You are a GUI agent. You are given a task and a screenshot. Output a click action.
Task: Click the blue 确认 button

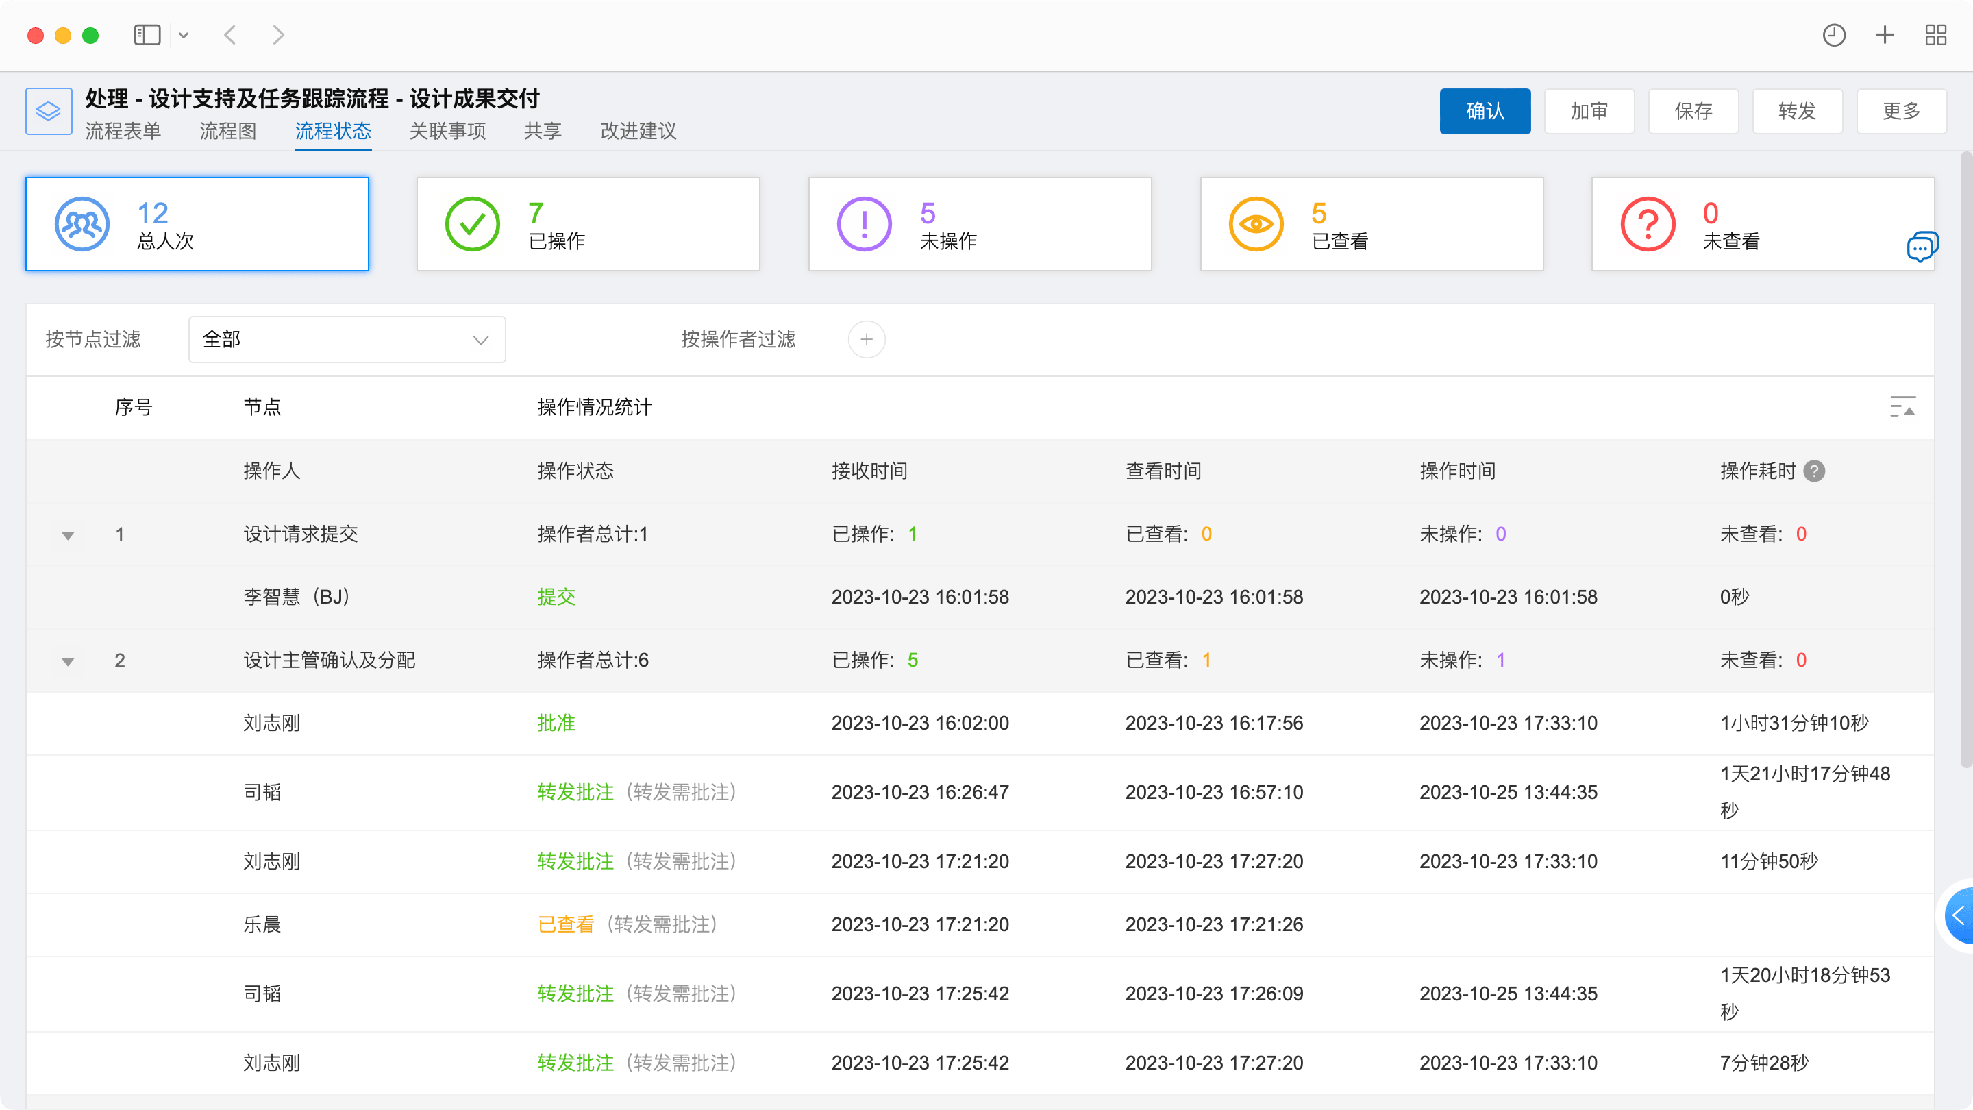pyautogui.click(x=1485, y=111)
